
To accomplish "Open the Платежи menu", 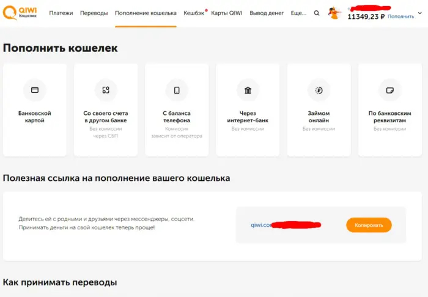I will pos(61,13).
